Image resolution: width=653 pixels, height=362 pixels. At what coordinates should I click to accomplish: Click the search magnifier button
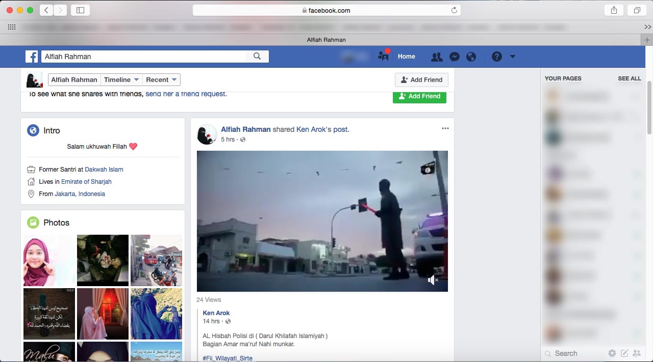tap(257, 57)
